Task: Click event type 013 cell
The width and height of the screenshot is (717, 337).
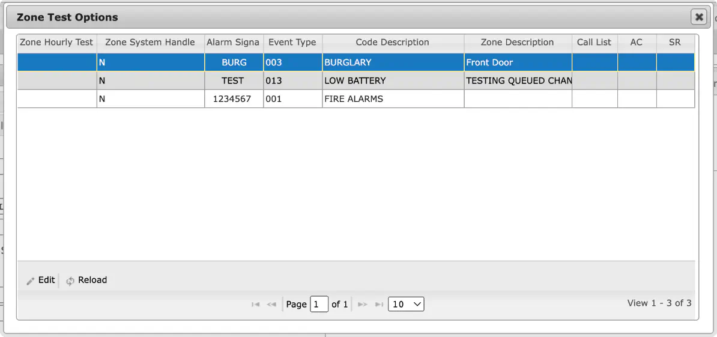Action: tap(292, 81)
